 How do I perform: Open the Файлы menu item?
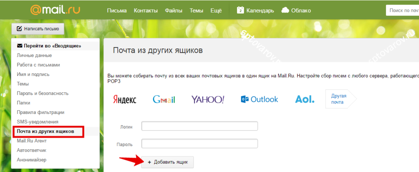click(x=174, y=11)
